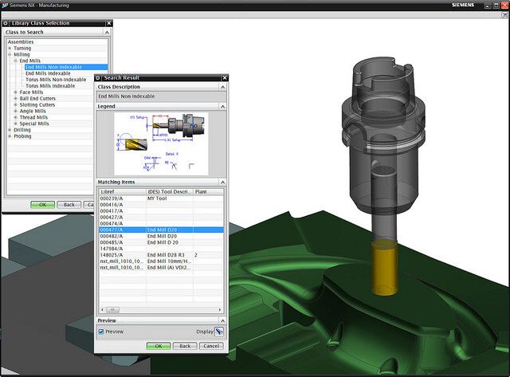Collapse the Class Description section
The width and height of the screenshot is (510, 377).
[x=224, y=87]
